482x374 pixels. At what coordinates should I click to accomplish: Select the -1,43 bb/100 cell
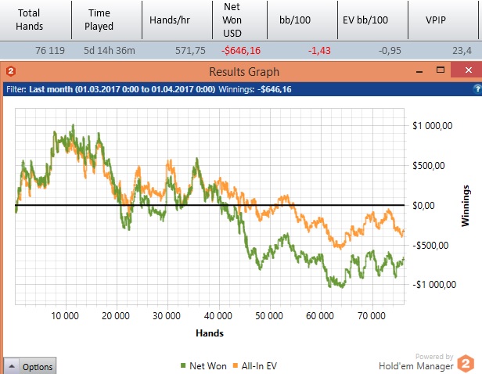319,50
